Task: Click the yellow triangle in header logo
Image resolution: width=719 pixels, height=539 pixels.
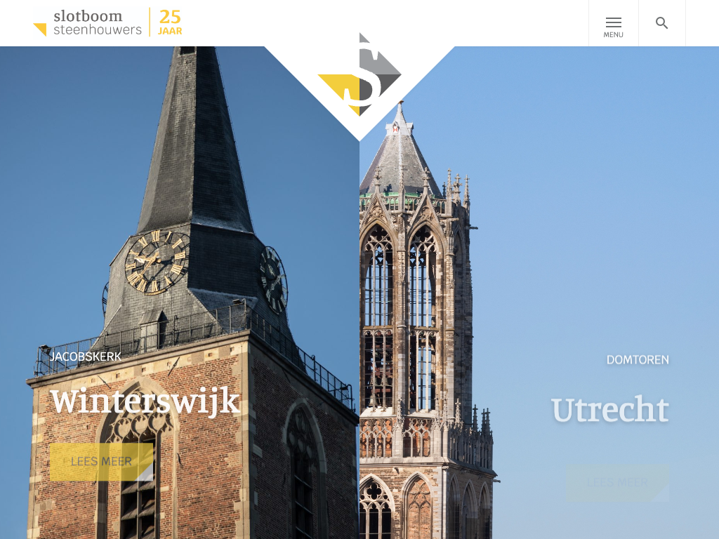Action: point(40,29)
